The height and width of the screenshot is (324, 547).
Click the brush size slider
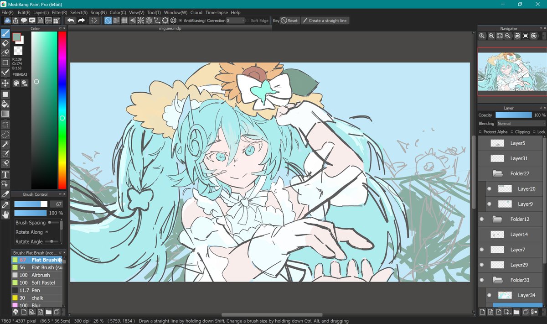31,204
